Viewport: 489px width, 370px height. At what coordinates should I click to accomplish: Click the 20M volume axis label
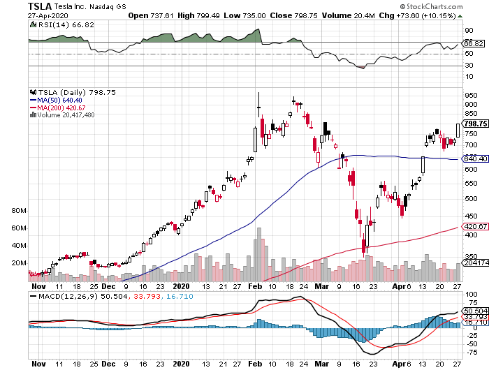click(x=19, y=263)
